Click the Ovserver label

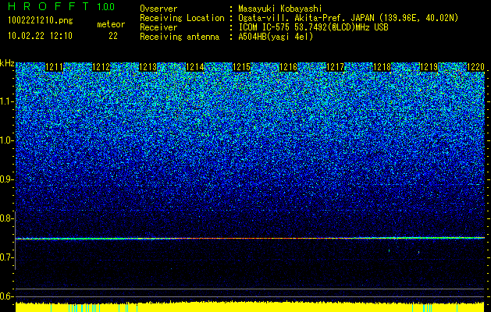point(158,9)
